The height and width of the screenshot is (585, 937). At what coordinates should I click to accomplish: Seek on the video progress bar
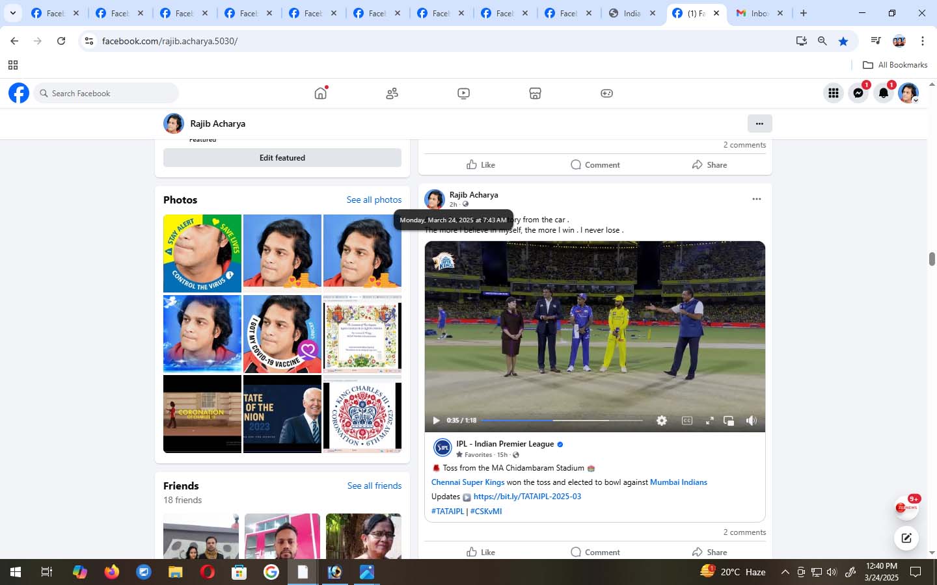click(562, 421)
